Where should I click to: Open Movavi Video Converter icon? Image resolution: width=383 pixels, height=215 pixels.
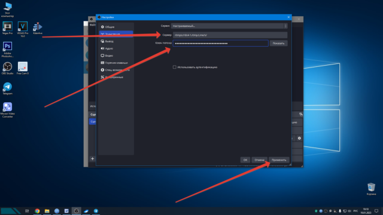7,110
